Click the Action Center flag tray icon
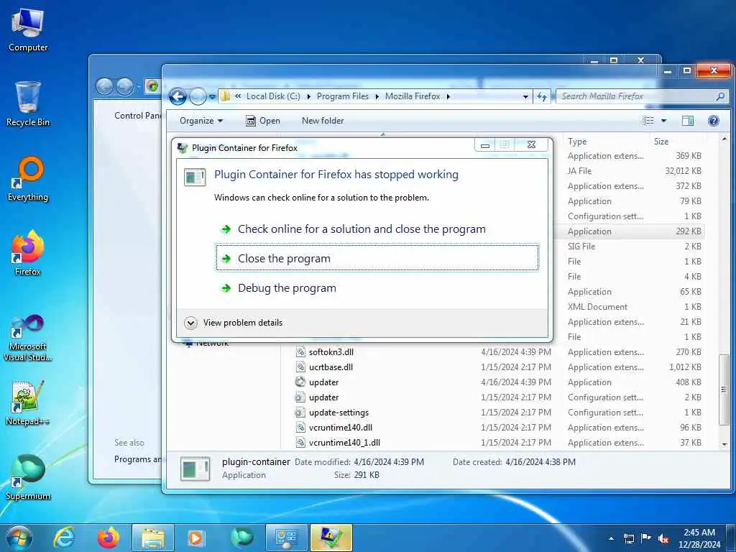The height and width of the screenshot is (552, 736). coord(646,538)
